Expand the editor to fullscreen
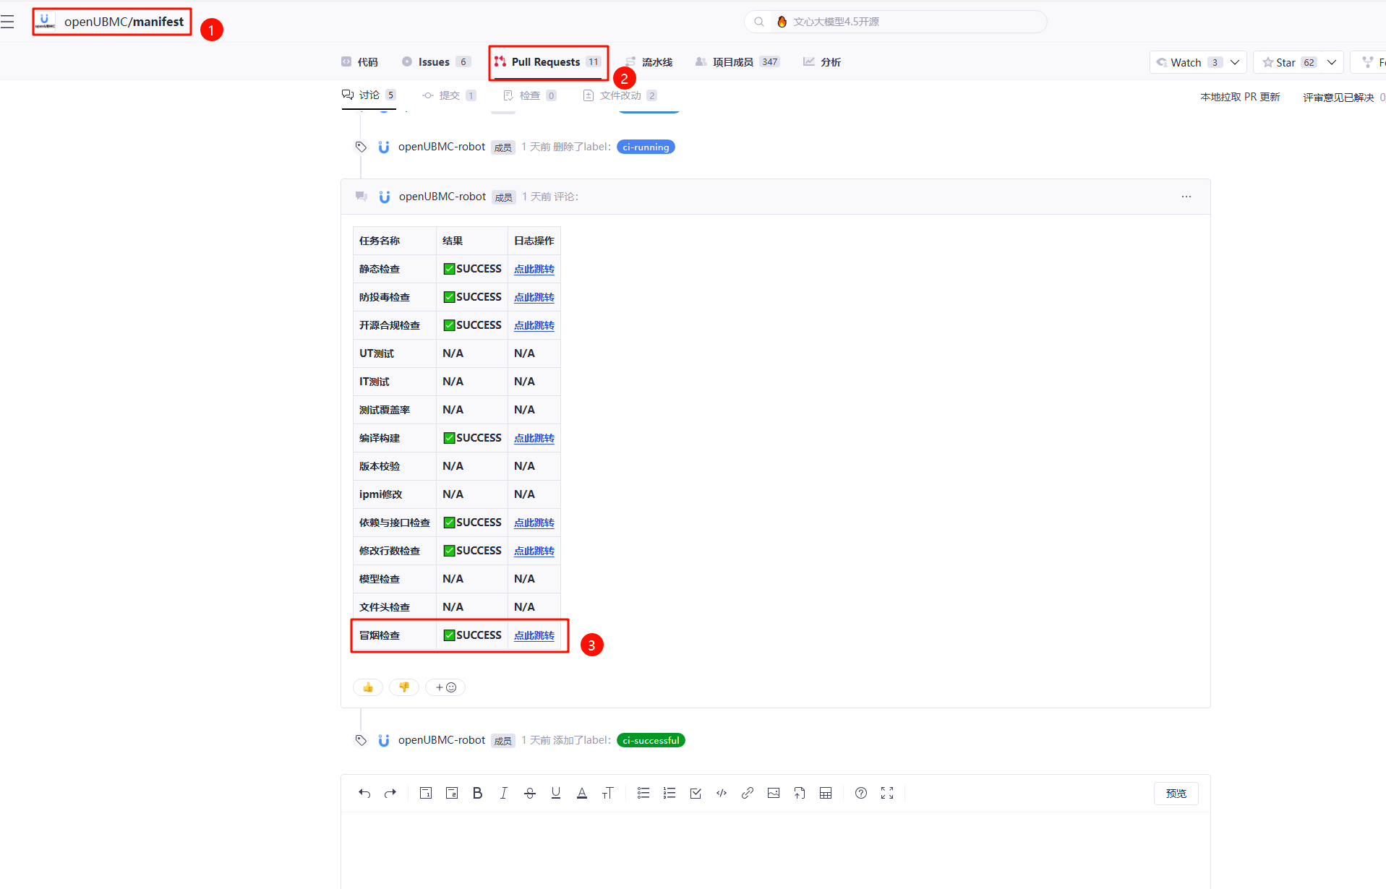 click(x=887, y=794)
